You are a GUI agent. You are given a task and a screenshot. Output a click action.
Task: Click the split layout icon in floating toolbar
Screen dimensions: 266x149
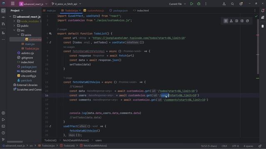(236, 21)
